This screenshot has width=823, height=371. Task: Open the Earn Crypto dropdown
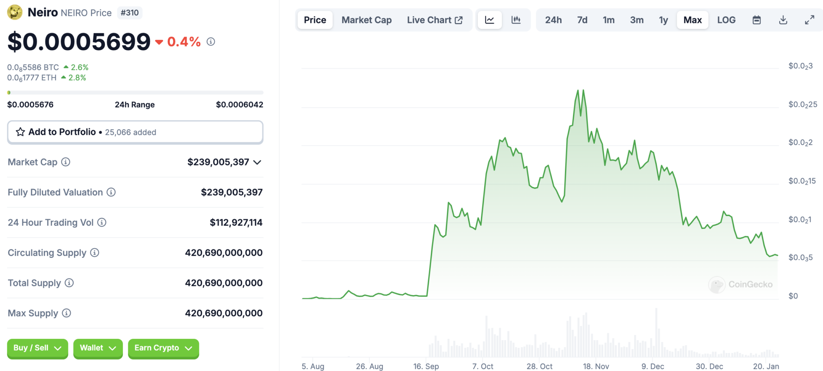(x=163, y=348)
